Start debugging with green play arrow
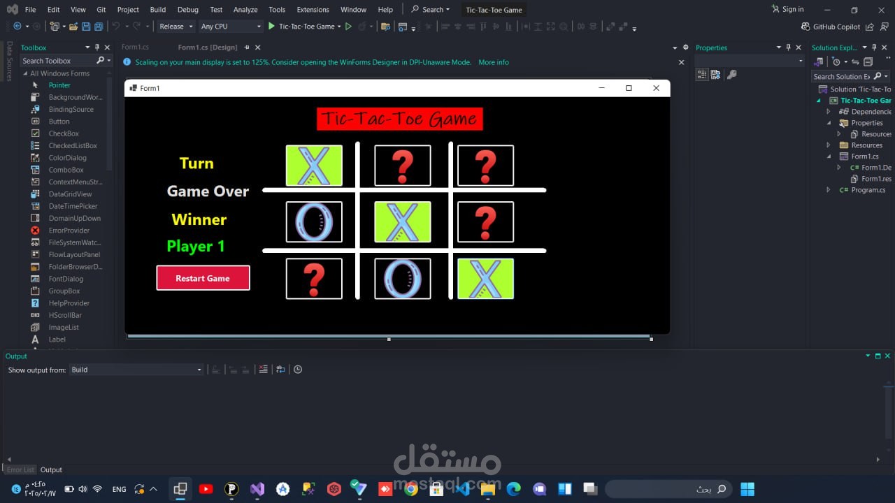The width and height of the screenshot is (895, 503). (x=272, y=27)
